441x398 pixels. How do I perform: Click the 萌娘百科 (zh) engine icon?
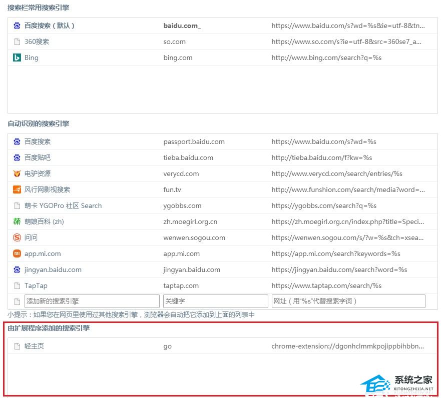point(17,221)
